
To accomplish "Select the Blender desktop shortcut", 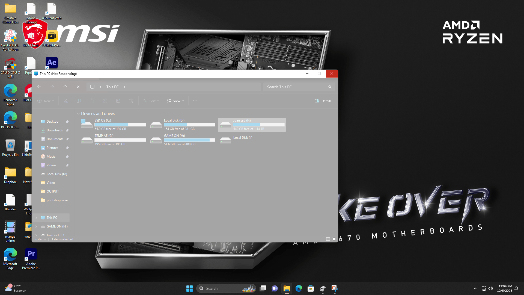I will 10,202.
